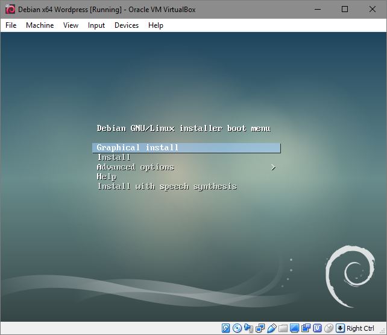Open the Machine menu
The image size is (387, 335).
(40, 25)
